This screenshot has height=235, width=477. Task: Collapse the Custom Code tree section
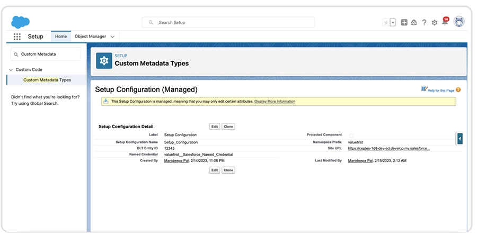[x=11, y=69]
